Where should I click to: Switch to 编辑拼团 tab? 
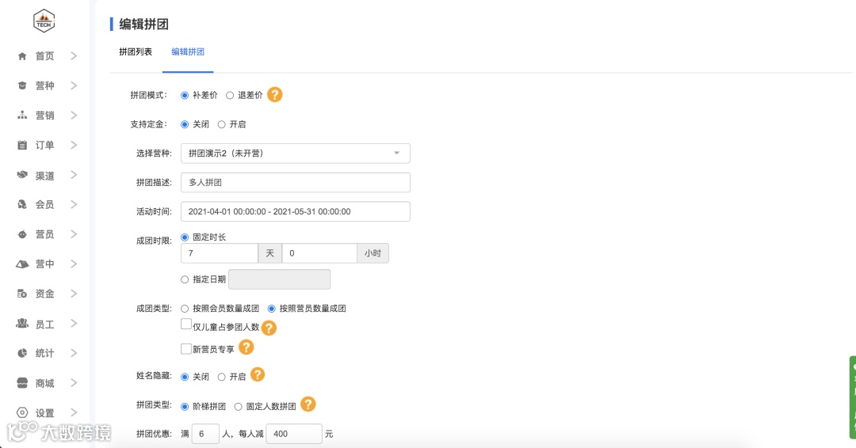click(x=188, y=51)
